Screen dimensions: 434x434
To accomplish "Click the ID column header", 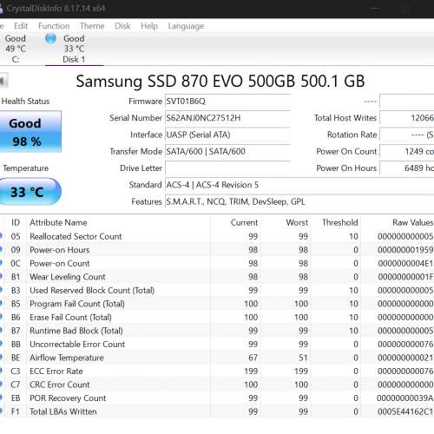I will [16, 222].
